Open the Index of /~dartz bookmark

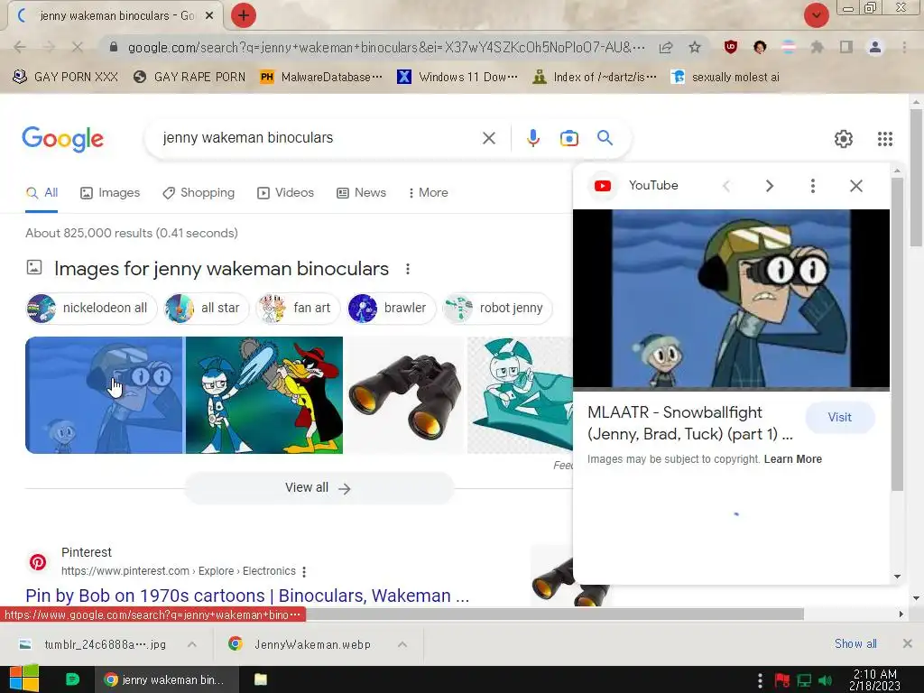[x=595, y=78]
